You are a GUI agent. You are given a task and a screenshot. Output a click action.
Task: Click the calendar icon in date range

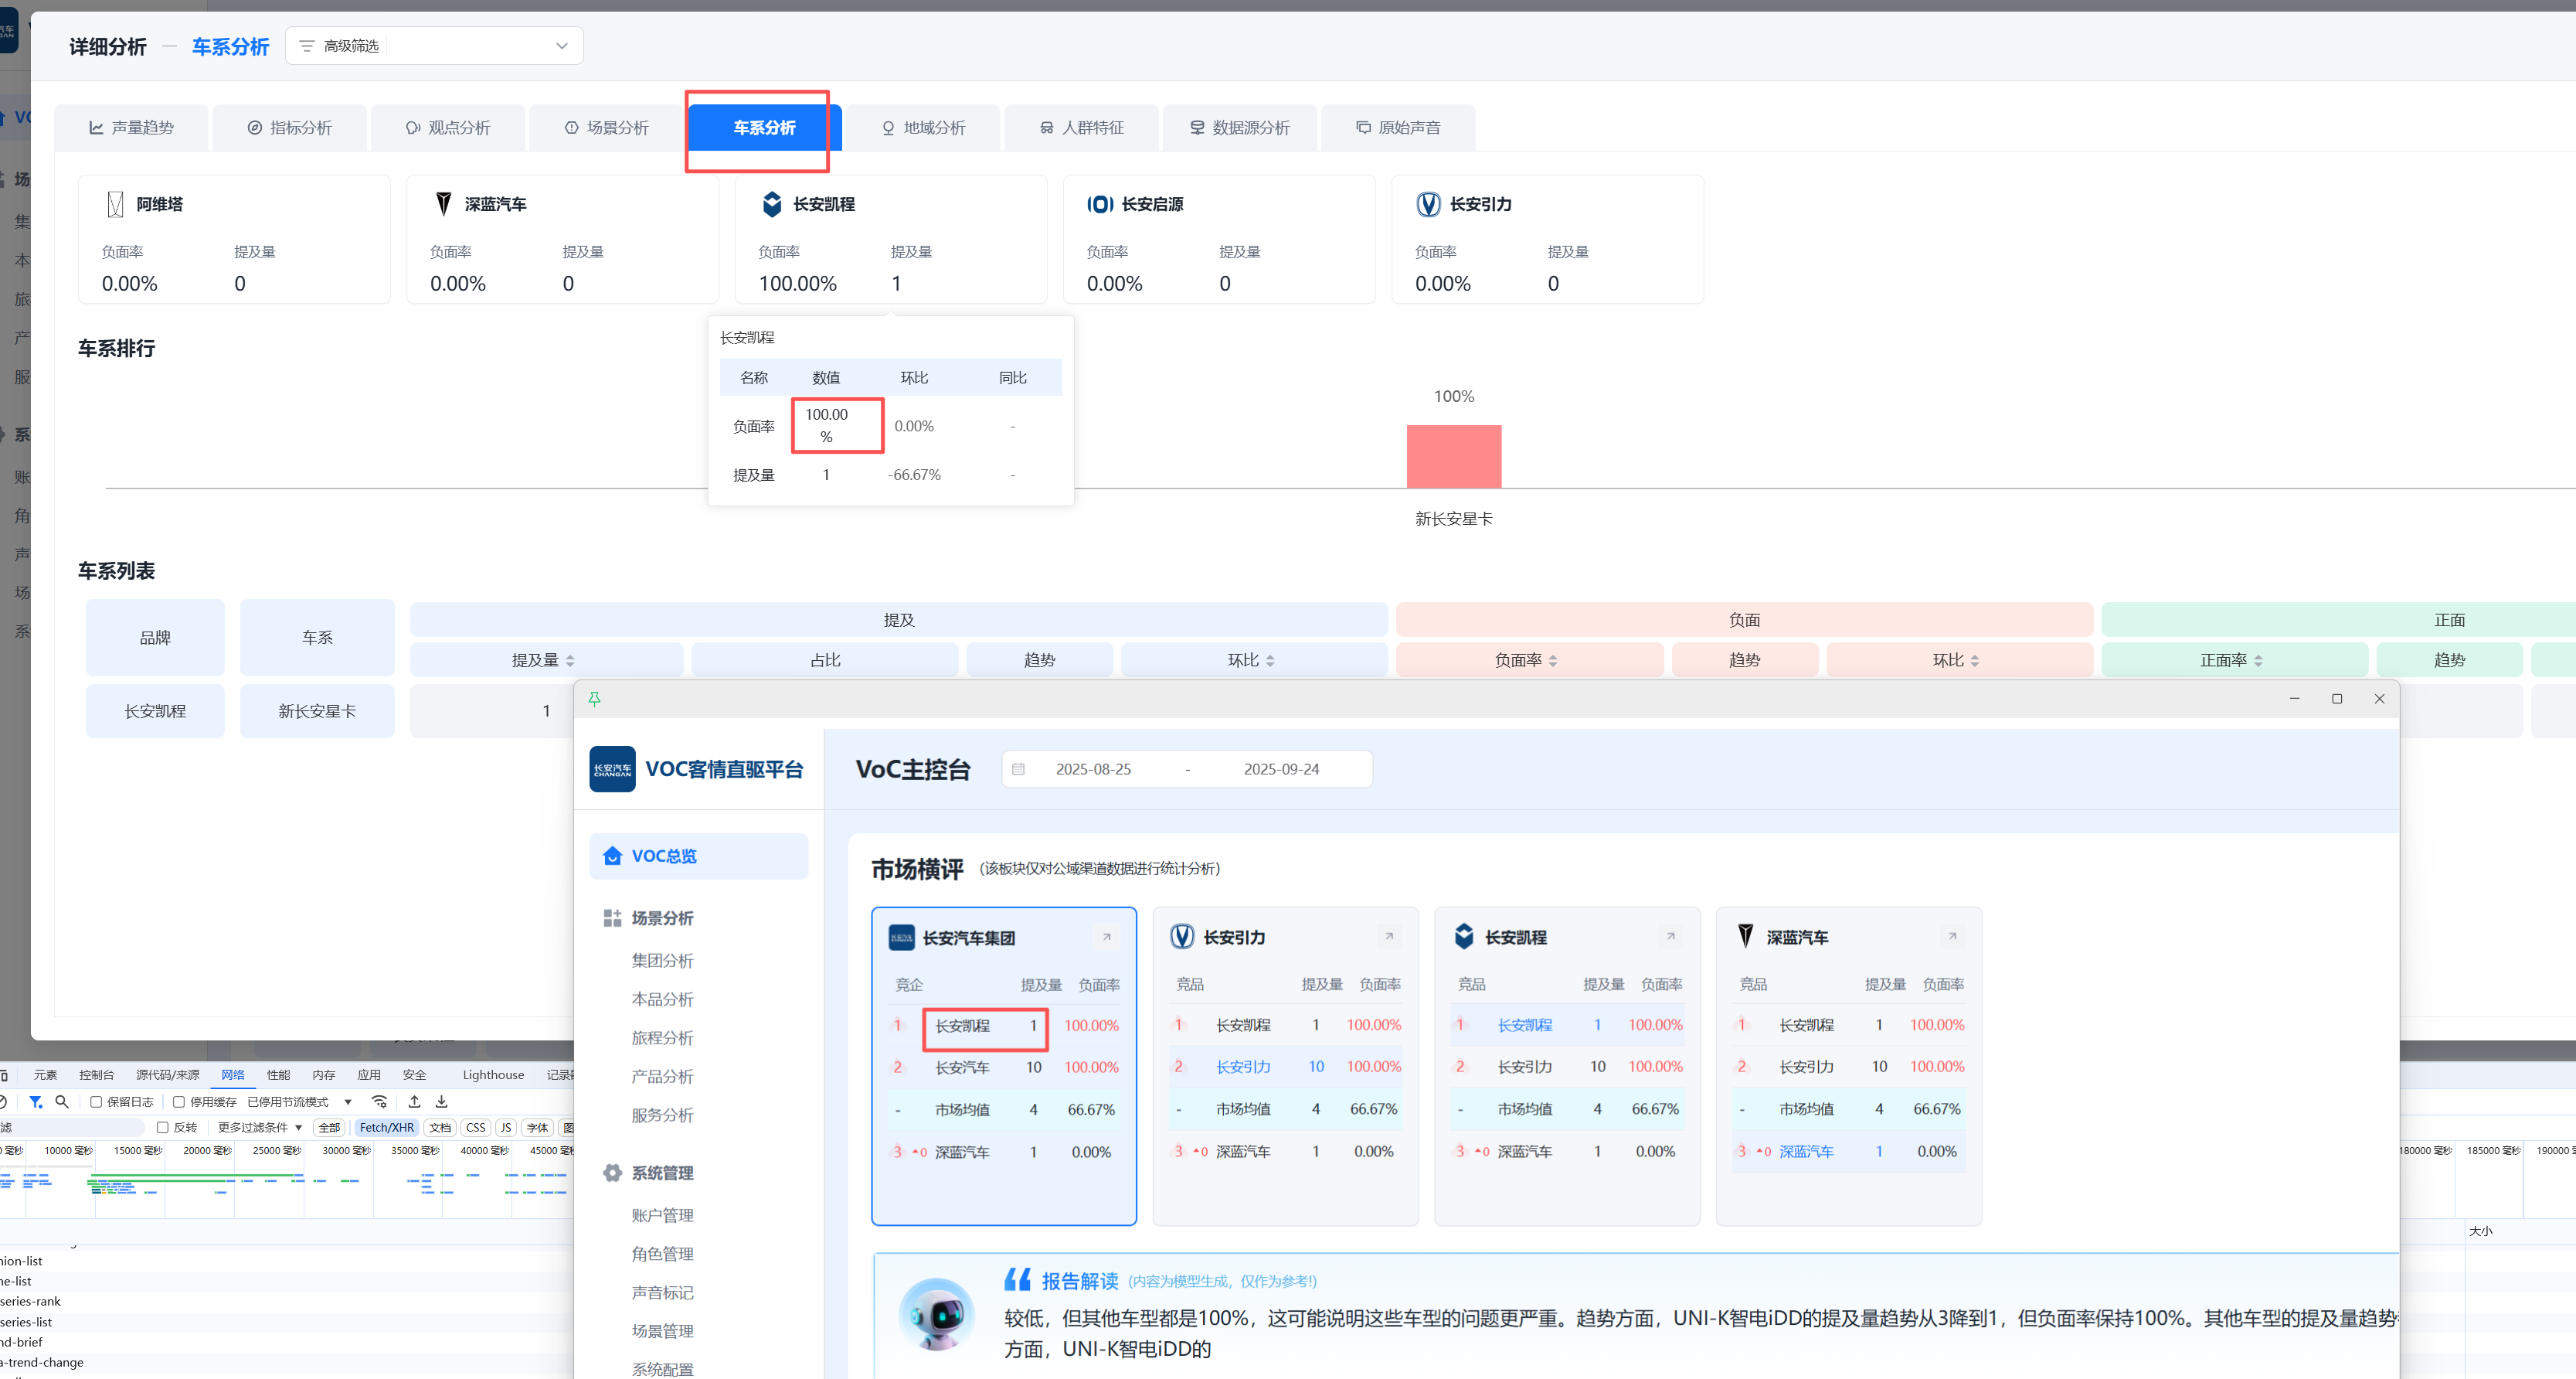tap(1018, 768)
